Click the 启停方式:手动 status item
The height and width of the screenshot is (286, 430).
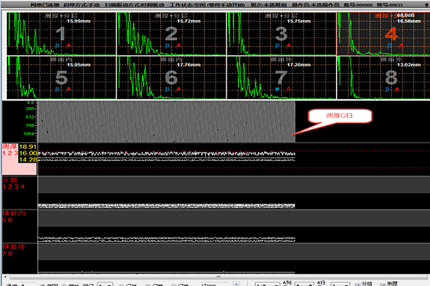(x=81, y=4)
